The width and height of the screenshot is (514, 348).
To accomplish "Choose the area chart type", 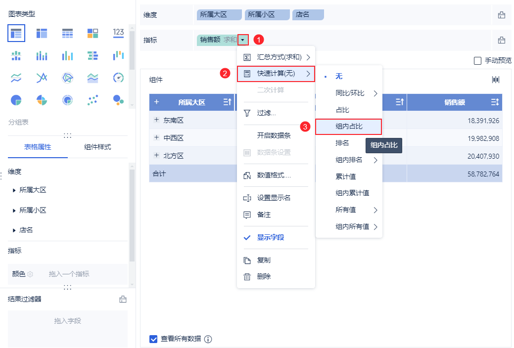I will click(x=93, y=78).
